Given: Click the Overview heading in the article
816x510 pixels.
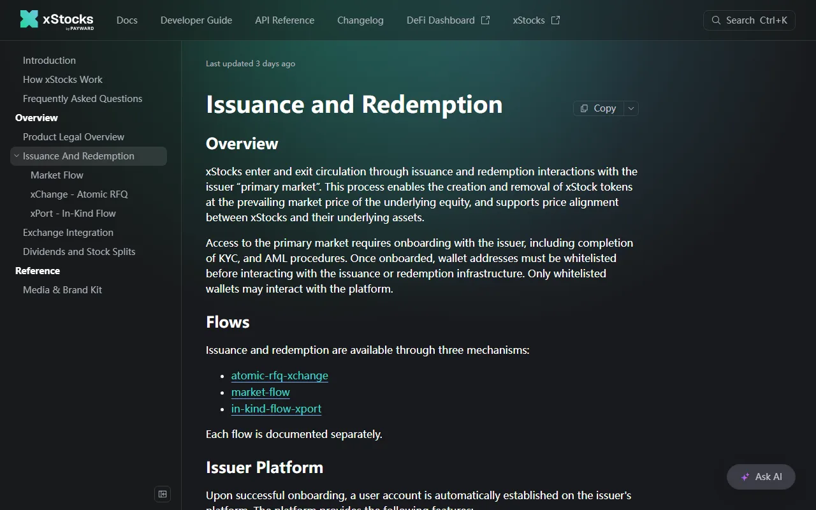Looking at the screenshot, I should 242,143.
